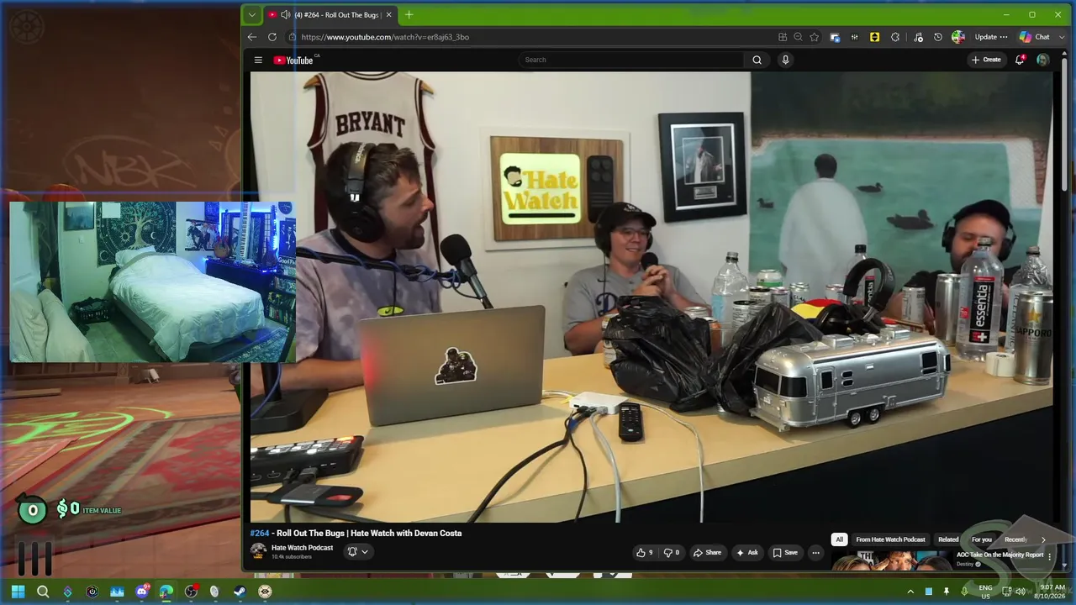Click the YouTube search input field
Viewport: 1076px width, 605px height.
(x=630, y=60)
